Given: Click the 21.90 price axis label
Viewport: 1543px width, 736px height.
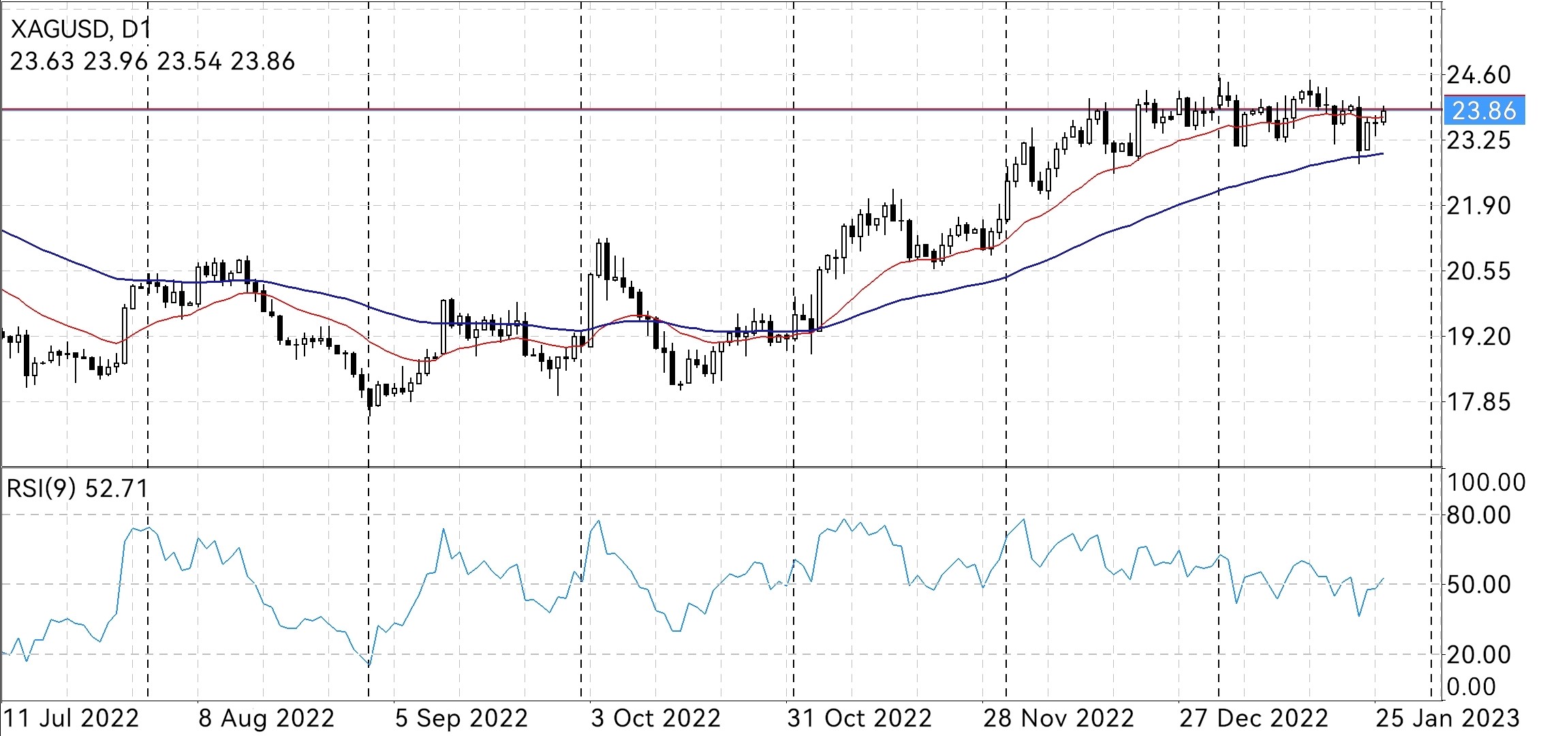Looking at the screenshot, I should (x=1478, y=206).
